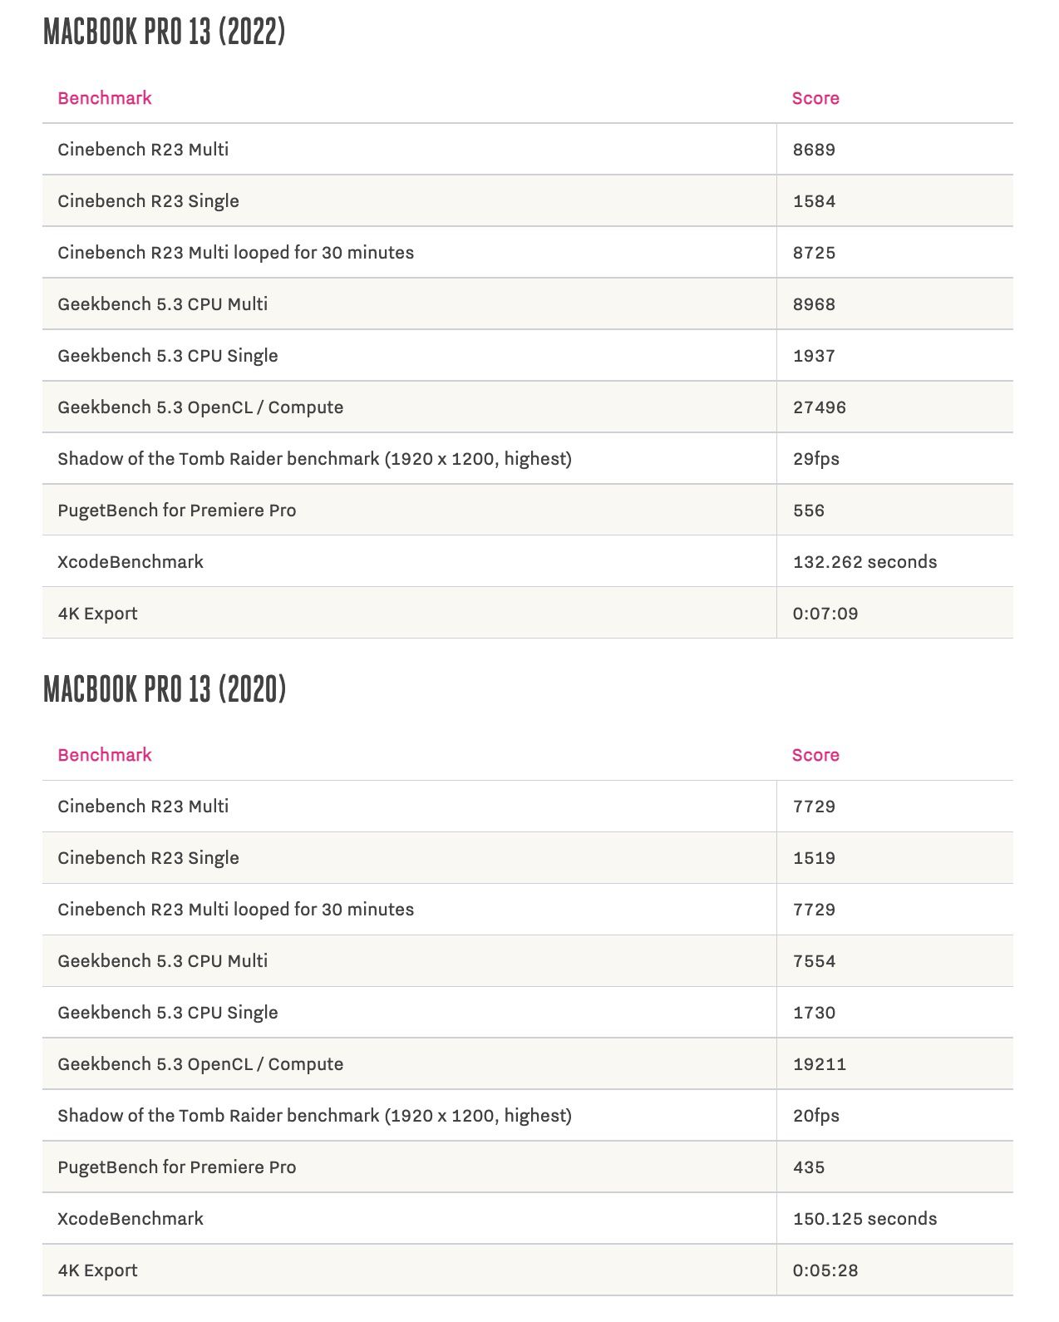
Task: Click the 7554 Geekbench Multi score
Action: [x=814, y=961]
